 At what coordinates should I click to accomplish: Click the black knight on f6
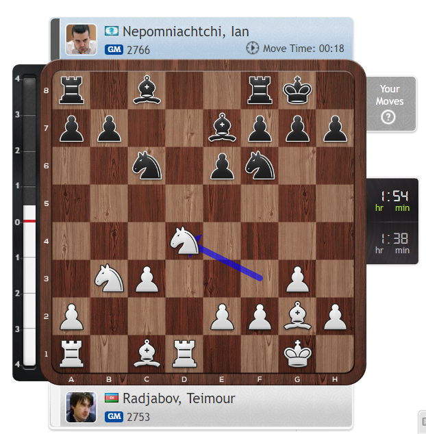tap(260, 165)
